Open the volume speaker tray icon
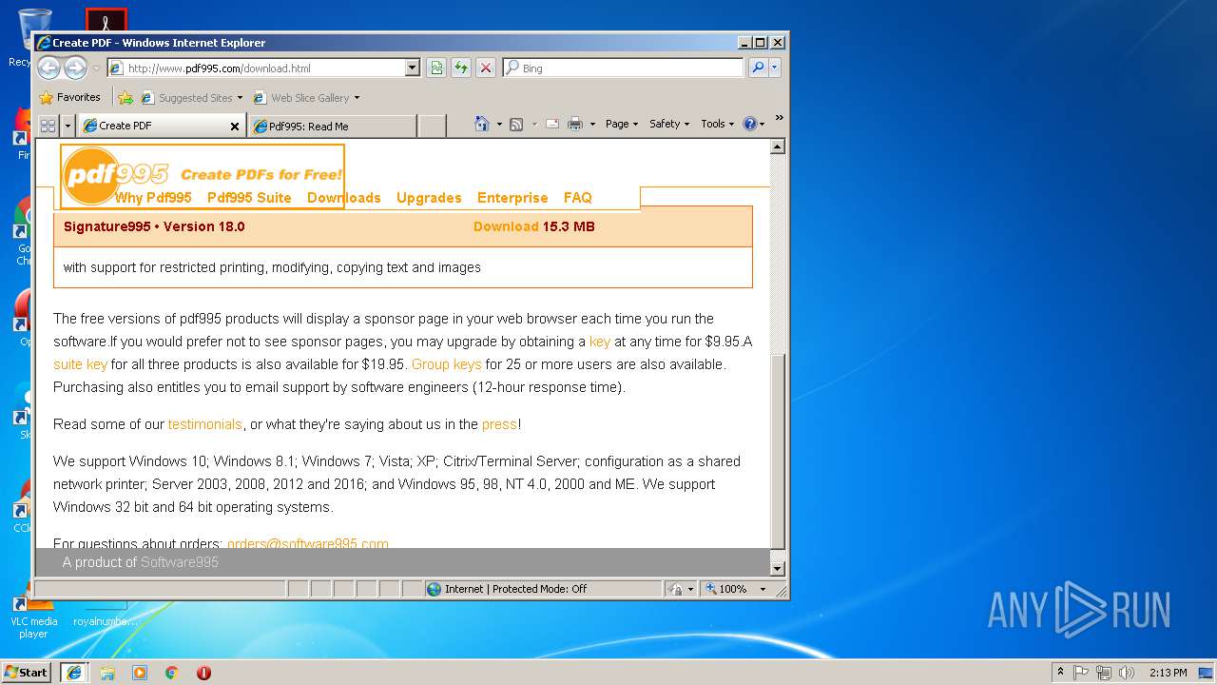This screenshot has width=1217, height=685. (1127, 672)
